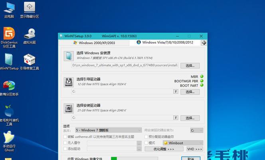Open the 此电脑 desktop icon
The width and height of the screenshot is (265, 160).
9,10
